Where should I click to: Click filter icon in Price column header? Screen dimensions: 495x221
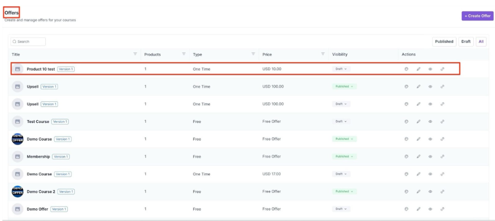[323, 54]
